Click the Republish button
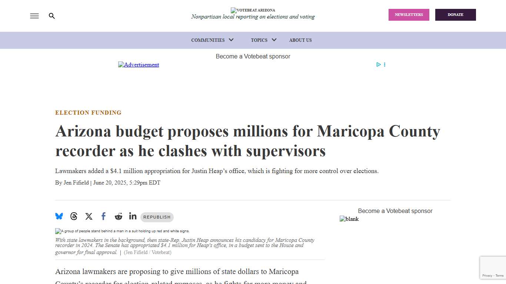Image resolution: width=506 pixels, height=284 pixels. [x=157, y=217]
